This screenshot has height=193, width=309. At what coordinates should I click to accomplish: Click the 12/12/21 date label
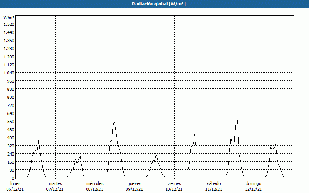[x=253, y=189]
